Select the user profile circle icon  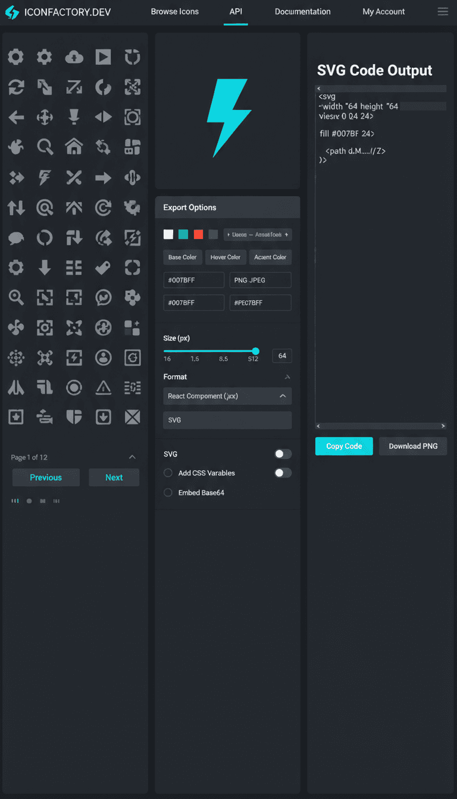point(103,357)
